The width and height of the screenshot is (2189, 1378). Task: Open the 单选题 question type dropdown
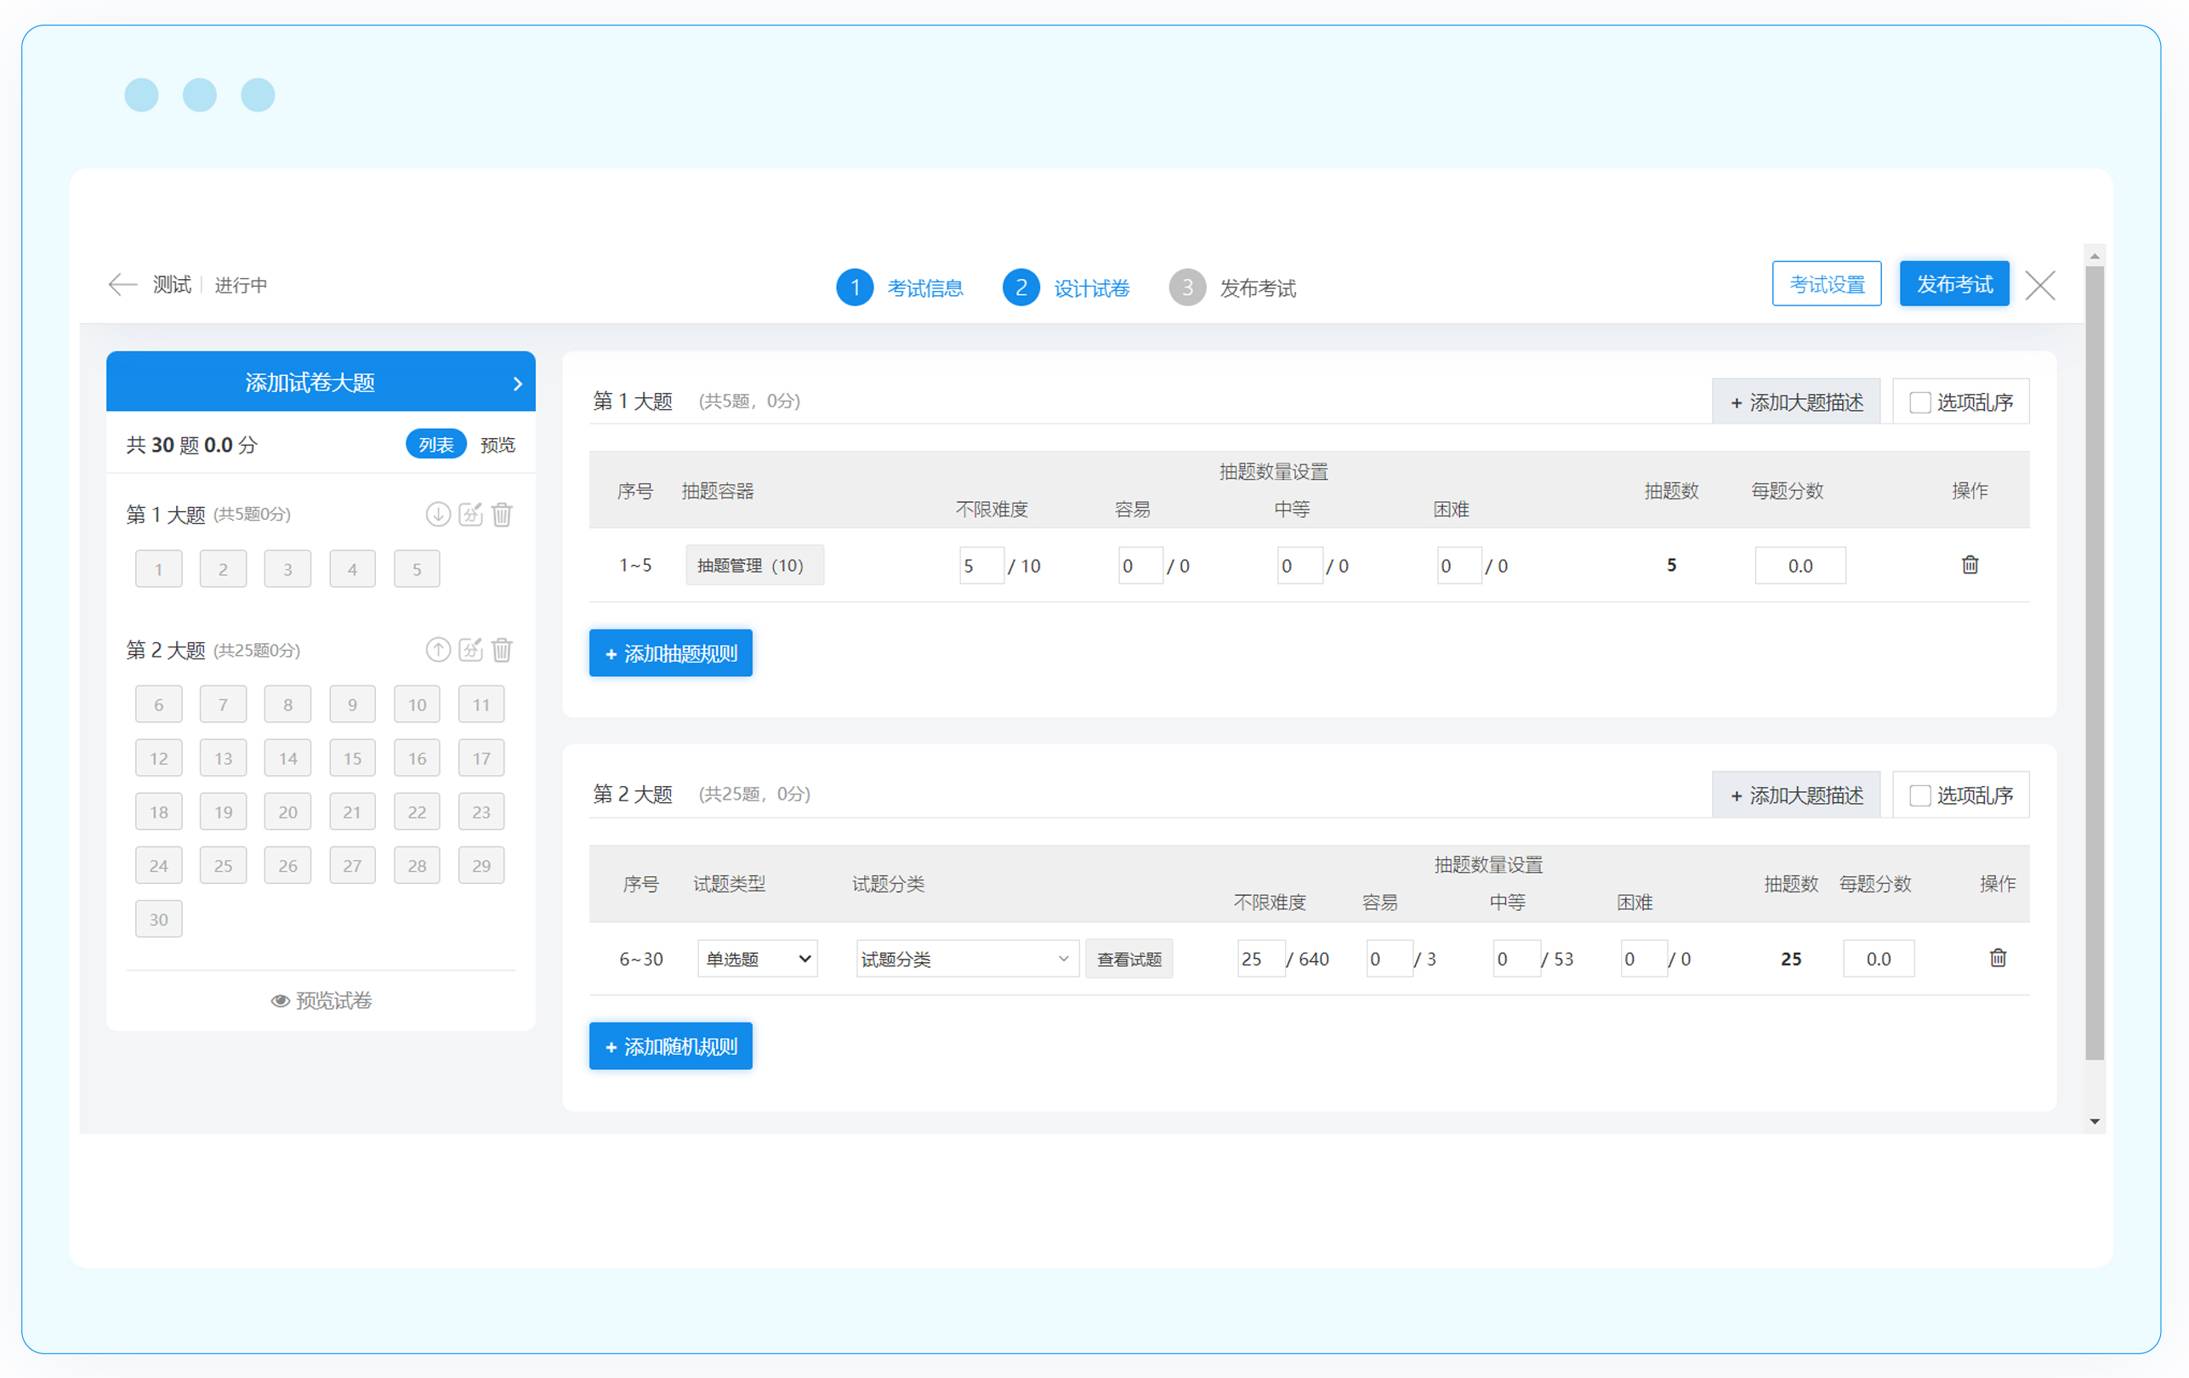(x=757, y=959)
